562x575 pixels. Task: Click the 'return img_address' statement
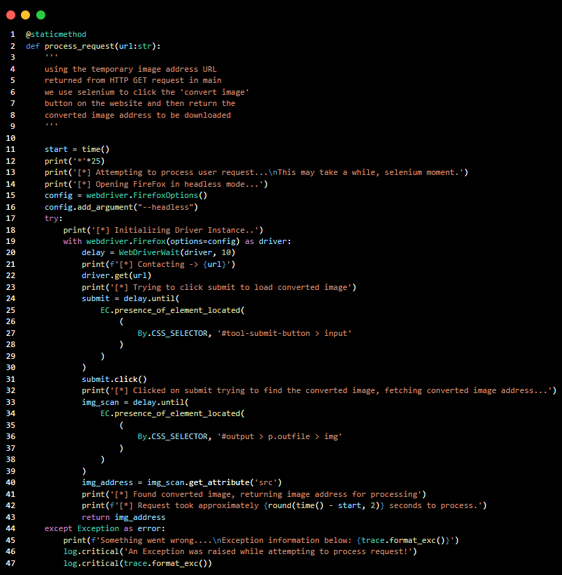click(123, 517)
